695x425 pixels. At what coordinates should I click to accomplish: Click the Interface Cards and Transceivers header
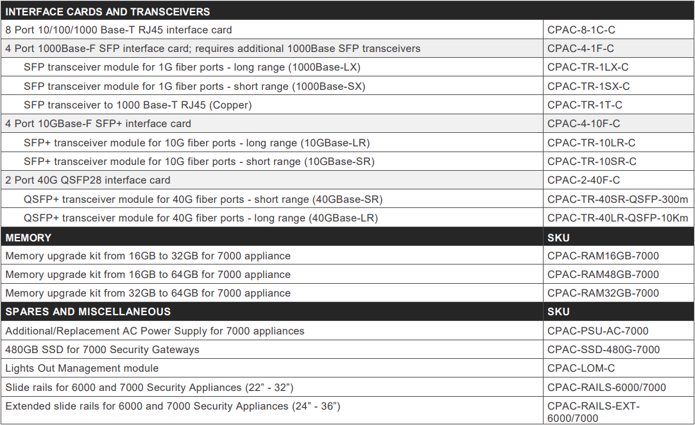coord(108,12)
